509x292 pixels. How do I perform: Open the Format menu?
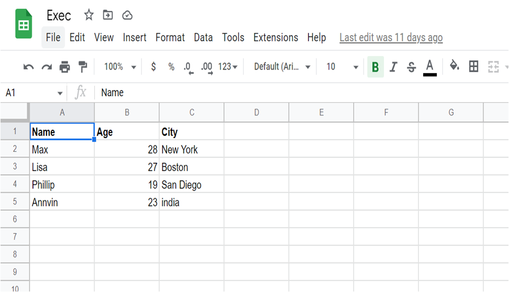[x=170, y=38]
